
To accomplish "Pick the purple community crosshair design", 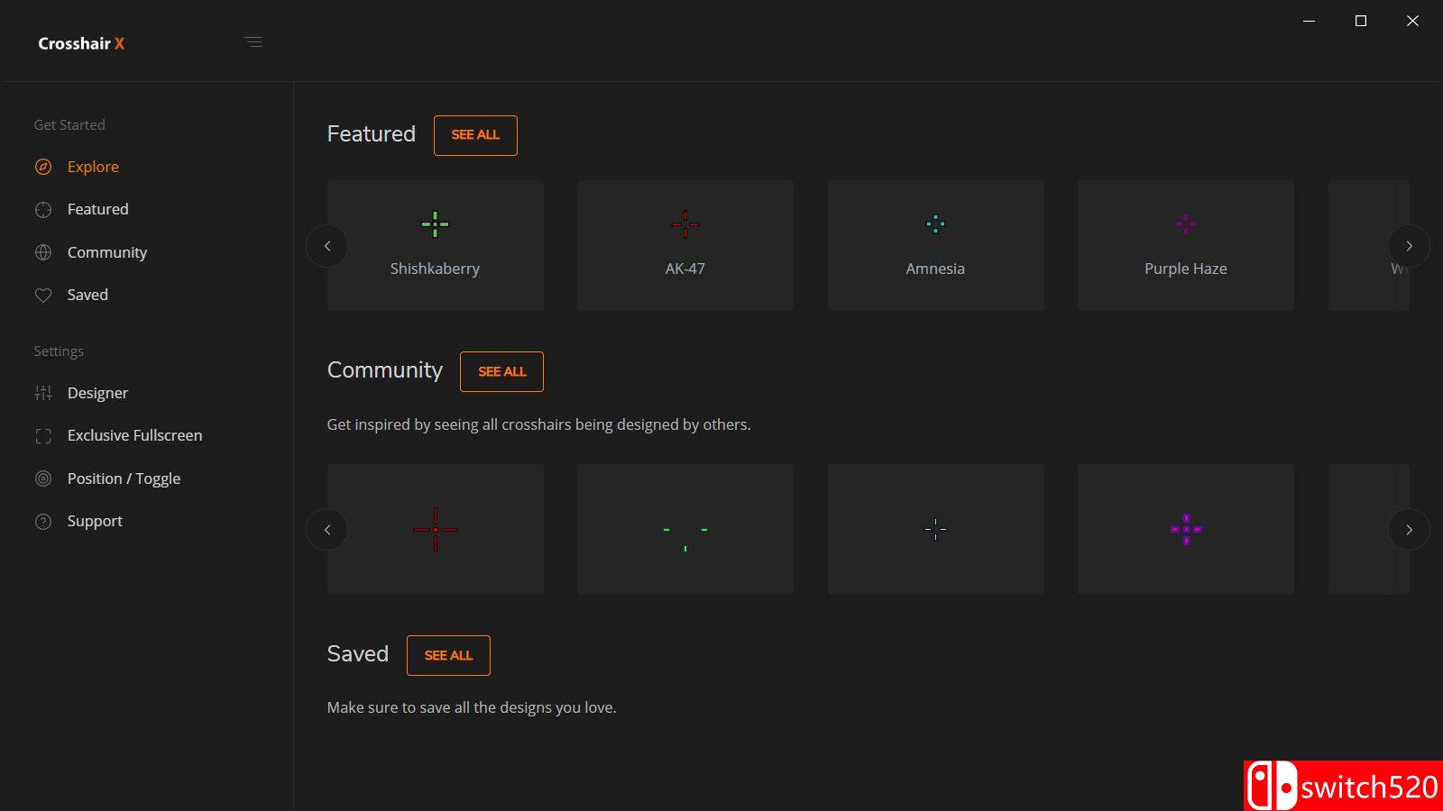I will click(x=1185, y=529).
